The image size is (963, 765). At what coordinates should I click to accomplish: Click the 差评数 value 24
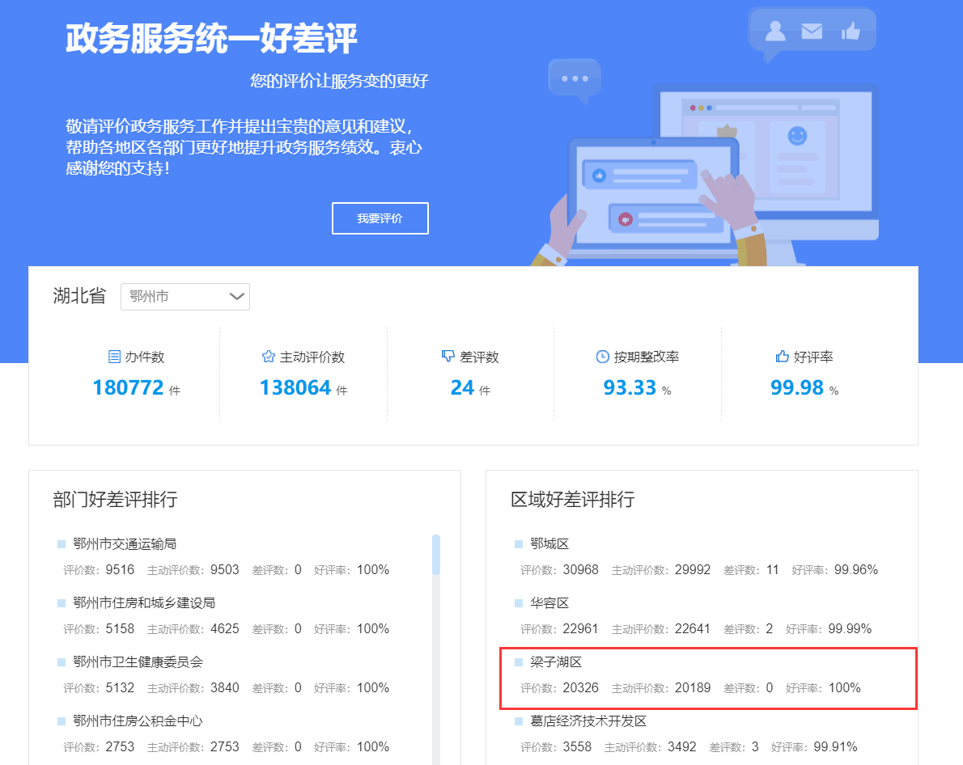[462, 387]
